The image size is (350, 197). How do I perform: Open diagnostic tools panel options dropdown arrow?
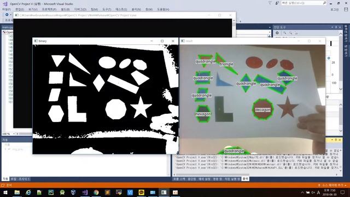coord(332,27)
